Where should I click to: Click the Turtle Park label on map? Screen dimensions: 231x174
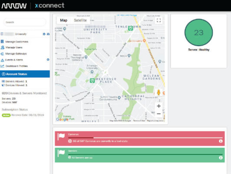(x=90, y=49)
